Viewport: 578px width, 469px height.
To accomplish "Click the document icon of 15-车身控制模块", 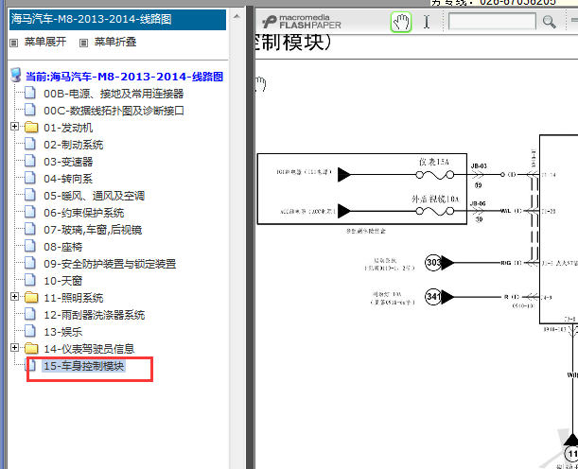I will (x=31, y=365).
